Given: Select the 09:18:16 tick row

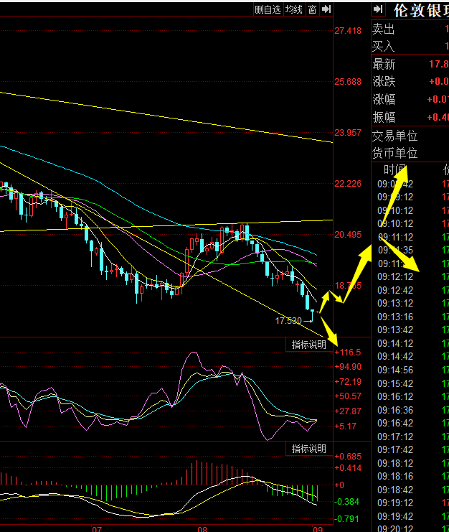Looking at the screenshot, I should click(410, 476).
